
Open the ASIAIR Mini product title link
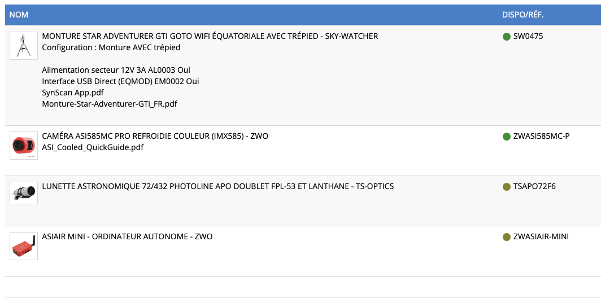[127, 236]
